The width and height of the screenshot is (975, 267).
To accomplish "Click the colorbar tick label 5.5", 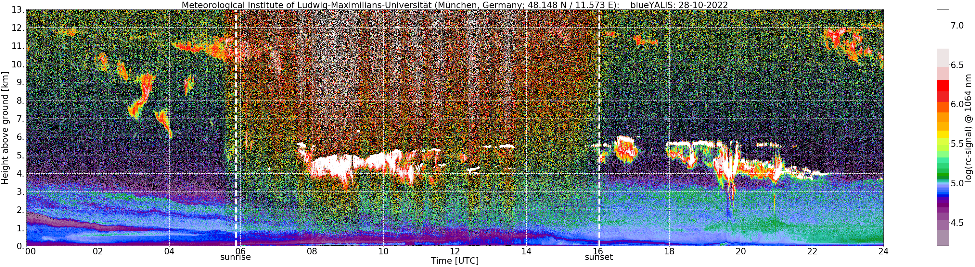I will coord(957,144).
